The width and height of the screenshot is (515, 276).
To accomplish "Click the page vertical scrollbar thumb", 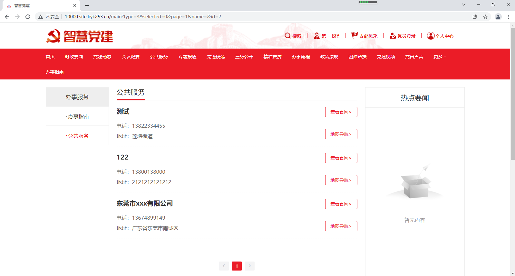I will [512, 94].
